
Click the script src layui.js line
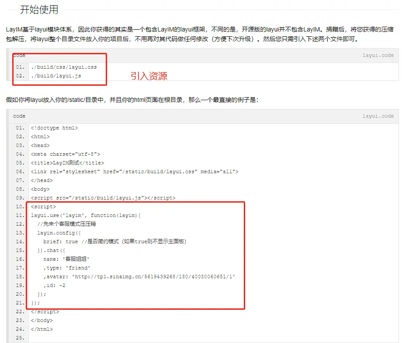(x=103, y=198)
